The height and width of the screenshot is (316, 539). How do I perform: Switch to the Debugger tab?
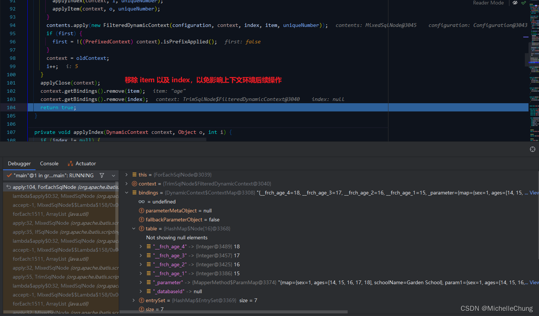pyautogui.click(x=19, y=163)
